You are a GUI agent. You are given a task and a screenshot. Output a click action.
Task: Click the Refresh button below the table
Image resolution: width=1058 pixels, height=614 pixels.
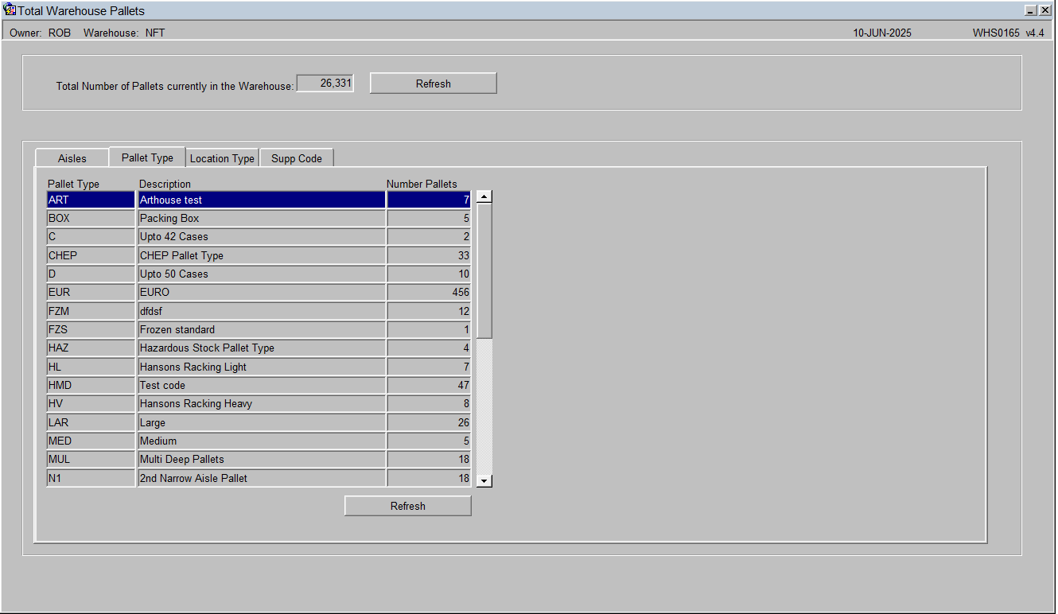pyautogui.click(x=408, y=506)
